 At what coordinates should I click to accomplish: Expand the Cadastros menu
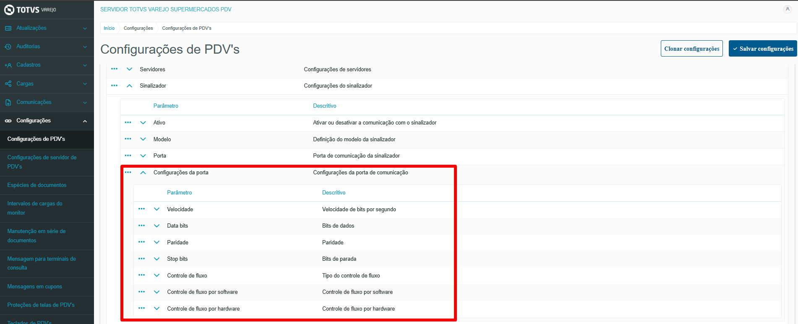pos(85,65)
